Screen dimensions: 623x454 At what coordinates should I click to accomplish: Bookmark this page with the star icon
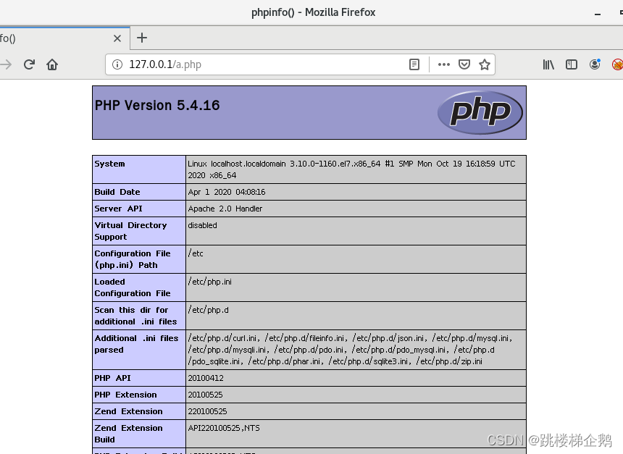click(x=485, y=64)
